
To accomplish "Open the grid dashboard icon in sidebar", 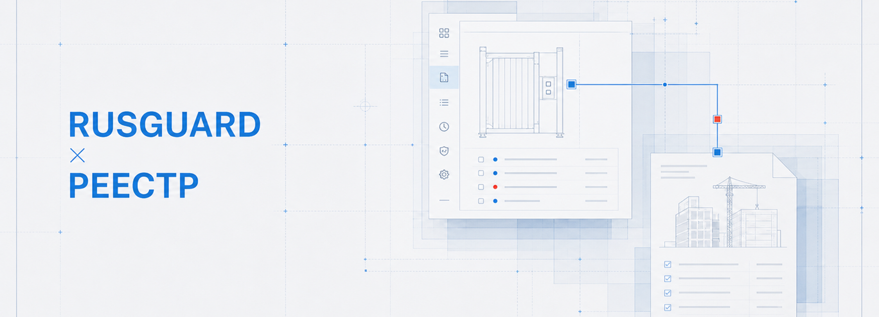I will click(x=444, y=33).
